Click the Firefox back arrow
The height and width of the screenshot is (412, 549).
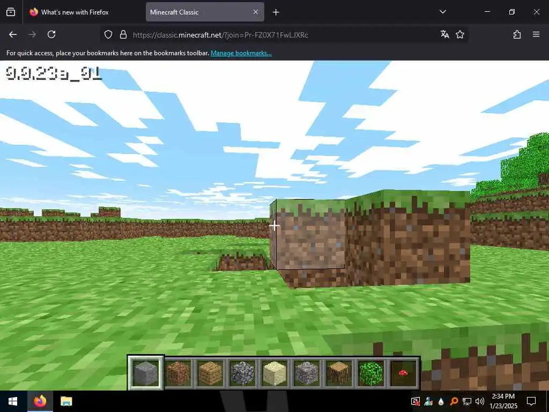coord(13,34)
